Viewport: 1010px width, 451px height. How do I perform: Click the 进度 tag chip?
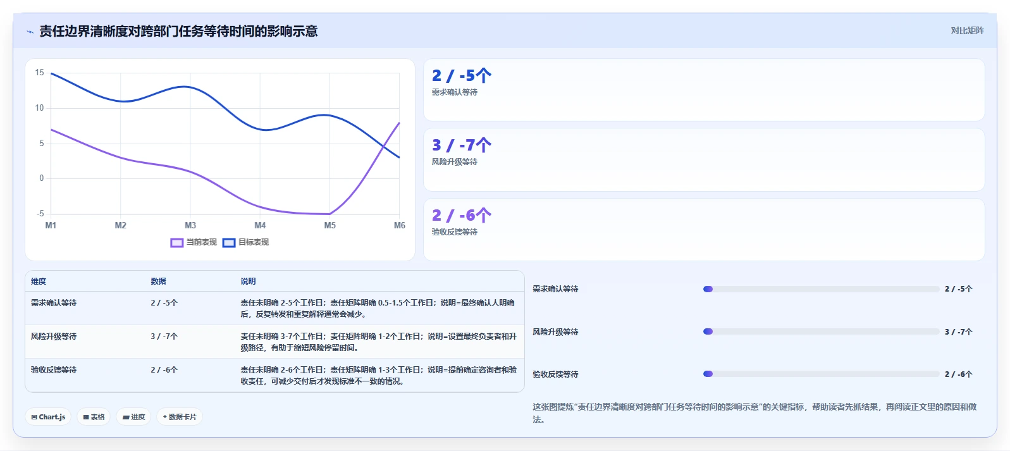coord(133,417)
